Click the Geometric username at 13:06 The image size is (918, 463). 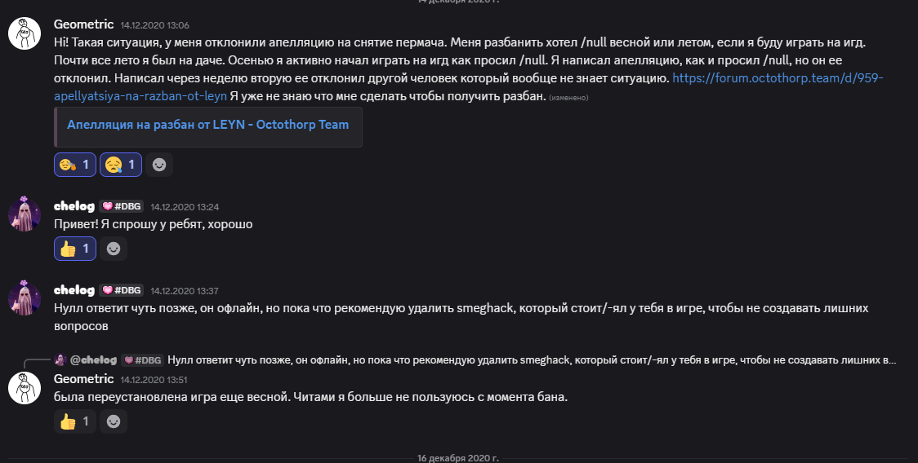(83, 24)
